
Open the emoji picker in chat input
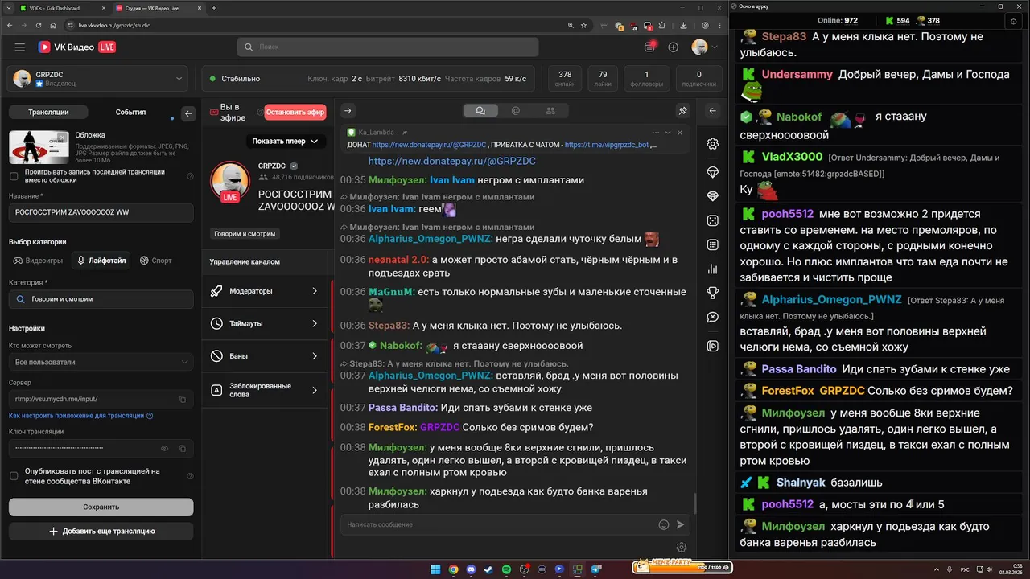664,524
